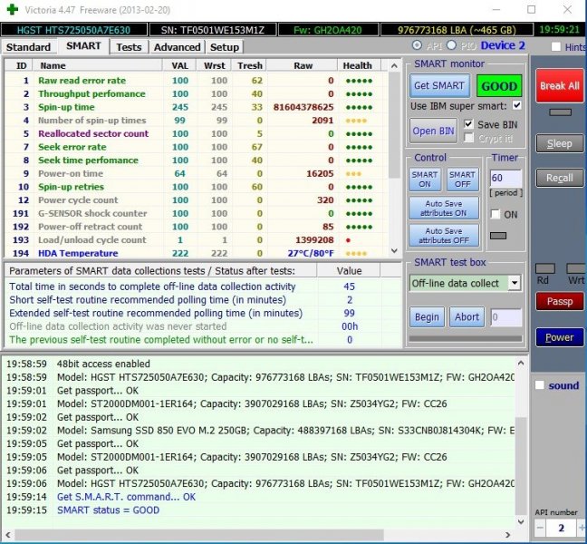
Task: Switch to the Tests tab
Action: click(x=129, y=46)
